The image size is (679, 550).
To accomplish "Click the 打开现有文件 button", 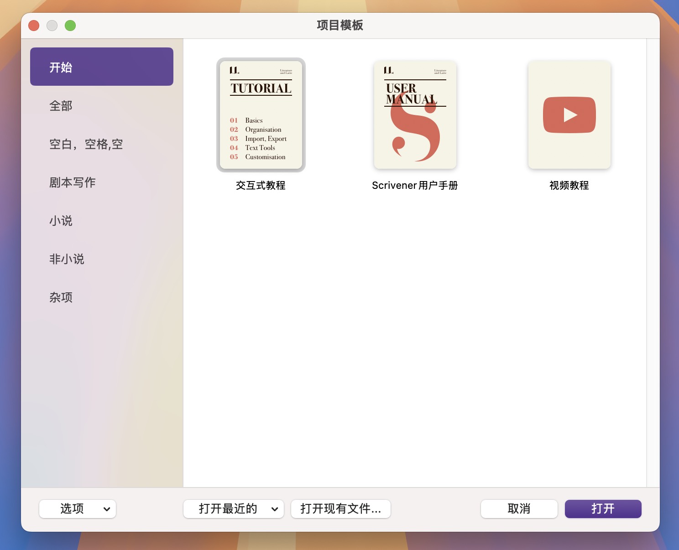I will (340, 508).
